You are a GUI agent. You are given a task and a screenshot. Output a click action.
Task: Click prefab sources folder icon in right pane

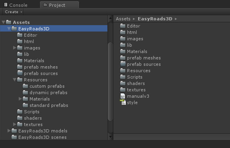[x=123, y=64]
